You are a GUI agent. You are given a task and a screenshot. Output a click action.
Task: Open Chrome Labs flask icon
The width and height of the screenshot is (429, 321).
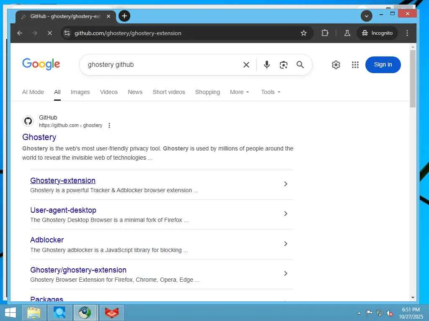pos(347,33)
